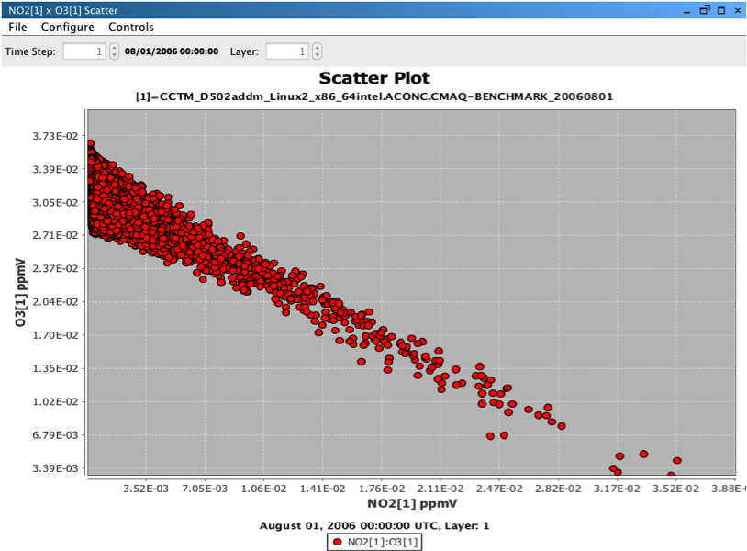
Task: Minimize the scatter window
Action: pos(686,11)
